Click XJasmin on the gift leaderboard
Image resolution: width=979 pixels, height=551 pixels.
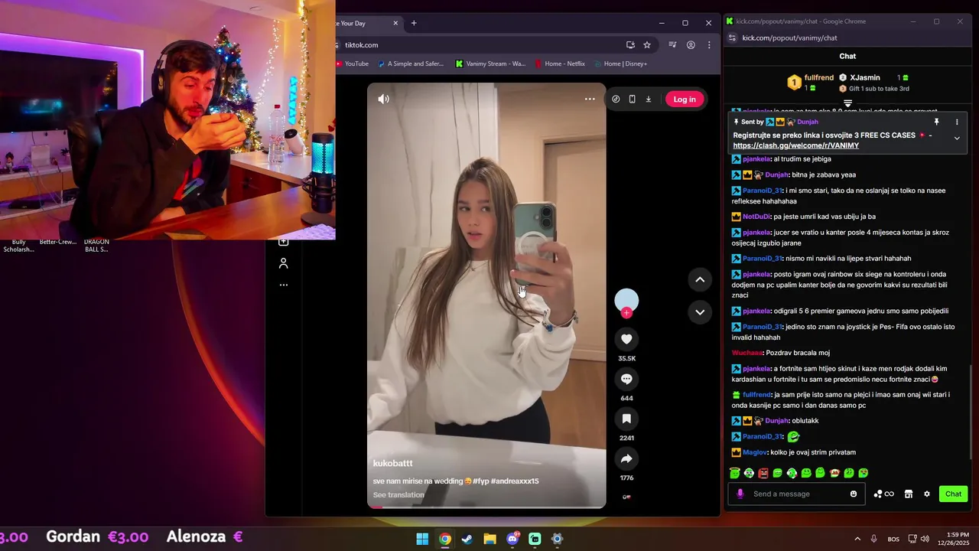865,77
